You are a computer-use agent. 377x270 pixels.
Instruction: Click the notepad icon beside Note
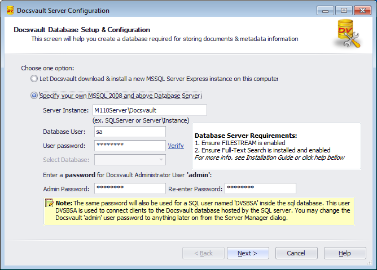tap(50, 203)
